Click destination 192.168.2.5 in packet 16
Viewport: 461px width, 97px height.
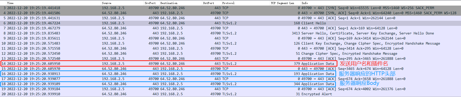172,74
